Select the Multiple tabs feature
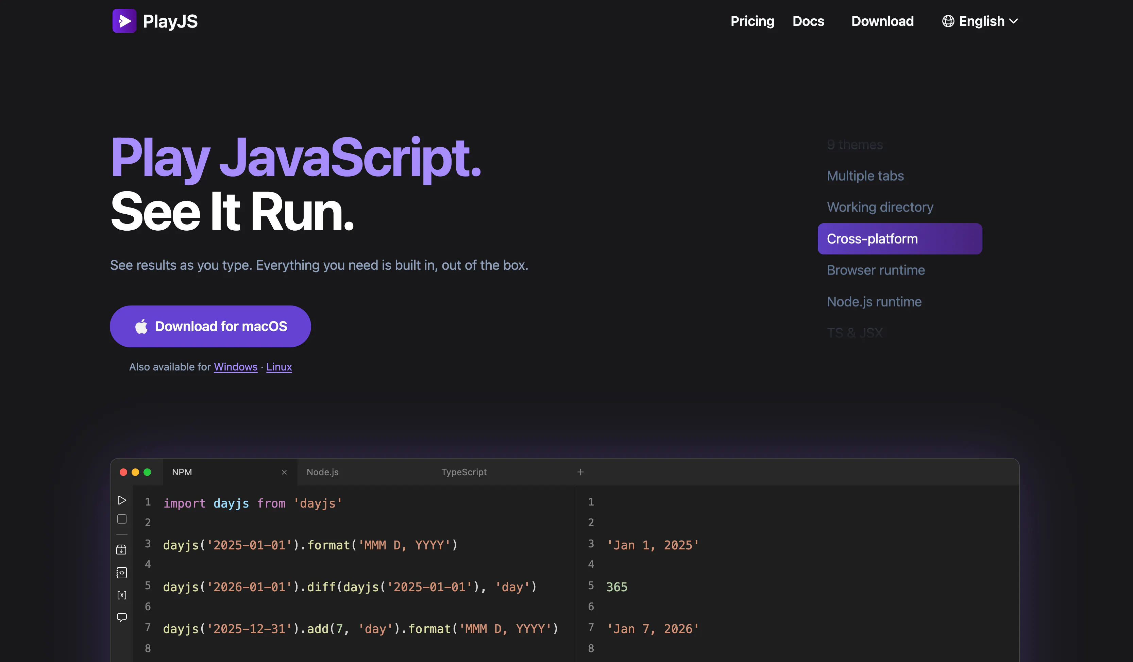 click(865, 176)
